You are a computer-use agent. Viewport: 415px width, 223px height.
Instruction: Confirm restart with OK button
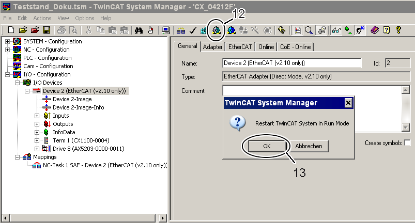267,146
